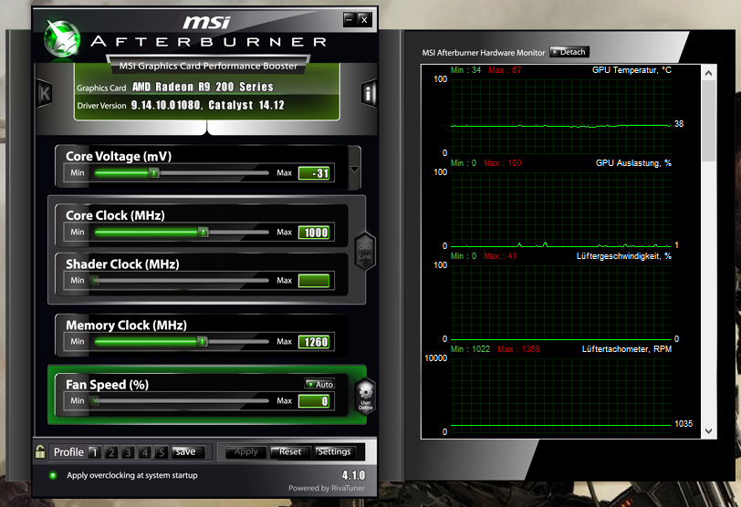The width and height of the screenshot is (741, 507).
Task: Select Profile slot 5
Action: pyautogui.click(x=162, y=452)
